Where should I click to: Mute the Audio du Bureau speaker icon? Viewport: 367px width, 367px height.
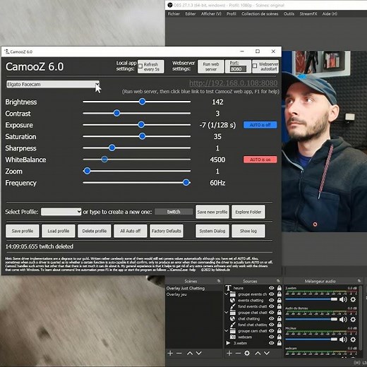(343, 320)
